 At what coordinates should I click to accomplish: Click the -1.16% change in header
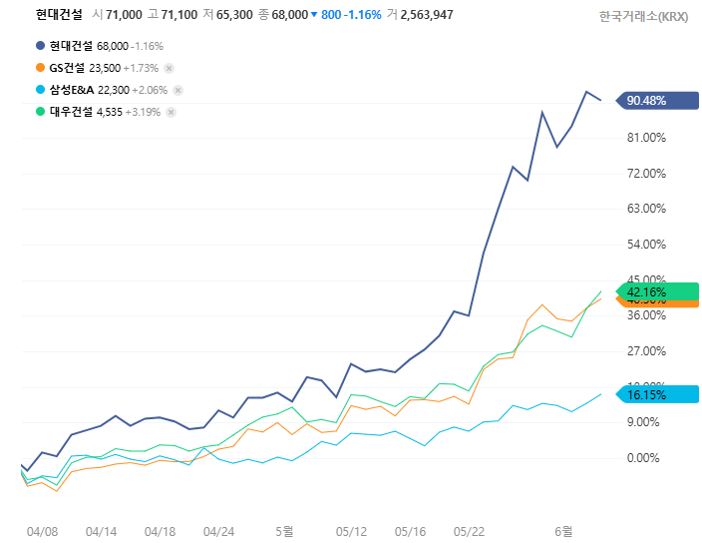363,15
